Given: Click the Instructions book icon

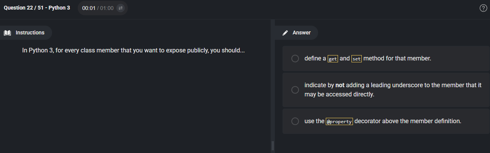Looking at the screenshot, I should click(x=7, y=33).
